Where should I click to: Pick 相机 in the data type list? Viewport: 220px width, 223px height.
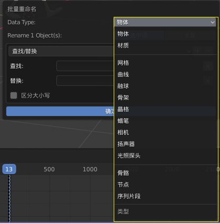click(x=166, y=132)
